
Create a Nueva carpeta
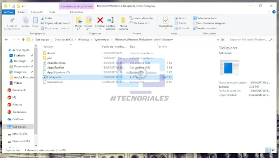123,23
